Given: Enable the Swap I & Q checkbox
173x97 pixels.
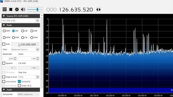Looking at the screenshot, I should tap(19, 86).
